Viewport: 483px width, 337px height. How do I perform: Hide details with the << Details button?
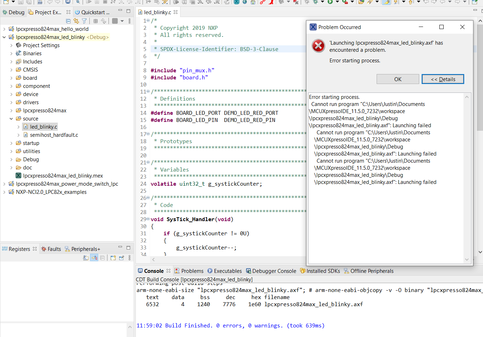point(443,79)
